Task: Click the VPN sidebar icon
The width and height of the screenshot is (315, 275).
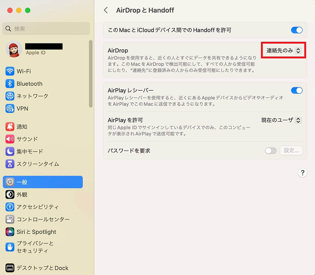Action: click(10, 108)
